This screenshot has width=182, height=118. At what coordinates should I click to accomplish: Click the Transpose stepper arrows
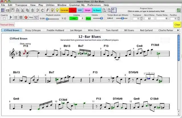tap(141, 18)
